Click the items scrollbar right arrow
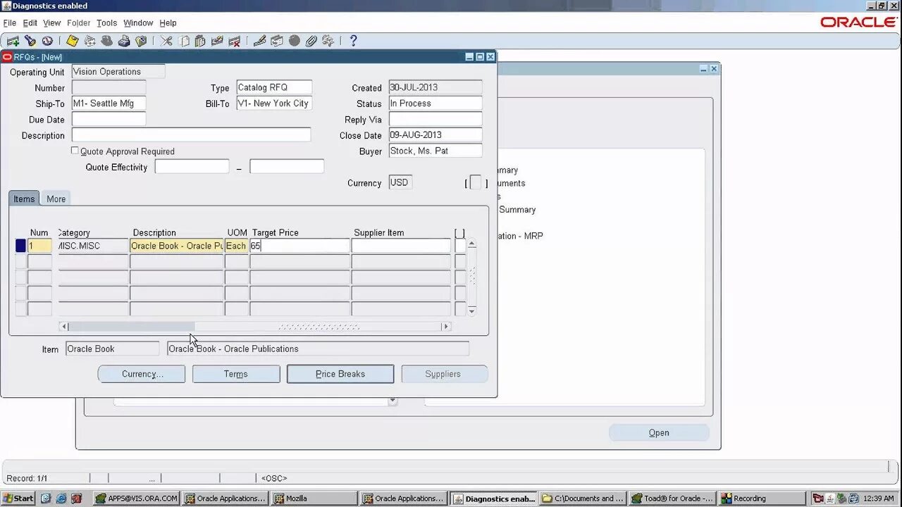The height and width of the screenshot is (507, 902). 445,327
